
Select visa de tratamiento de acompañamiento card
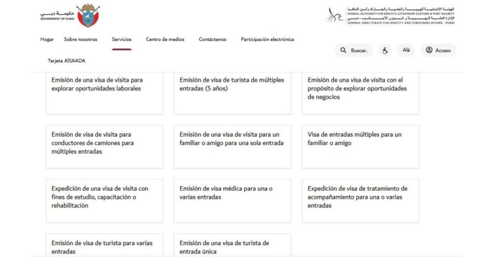360,200
